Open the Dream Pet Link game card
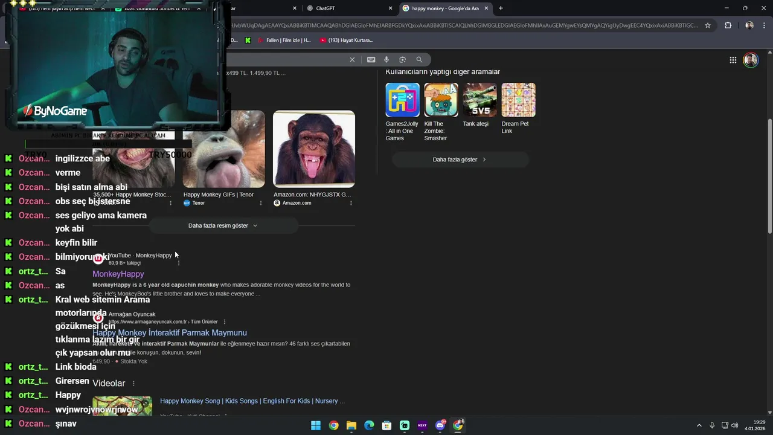This screenshot has height=435, width=773. pyautogui.click(x=518, y=109)
